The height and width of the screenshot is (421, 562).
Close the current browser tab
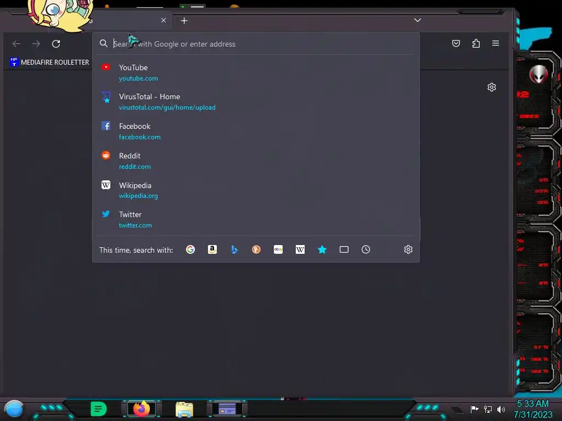coord(164,20)
